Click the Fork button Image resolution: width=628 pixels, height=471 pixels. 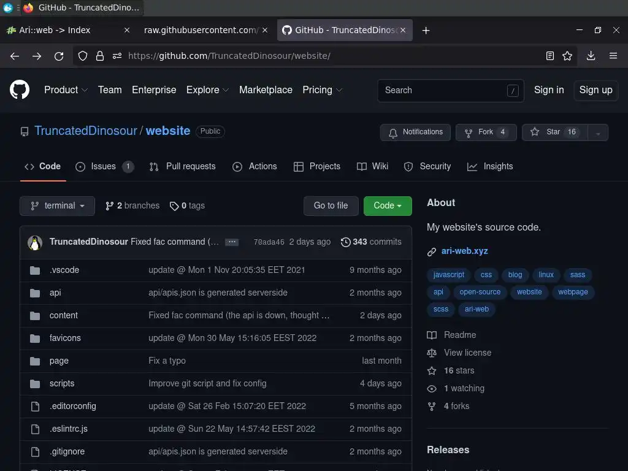click(x=486, y=132)
